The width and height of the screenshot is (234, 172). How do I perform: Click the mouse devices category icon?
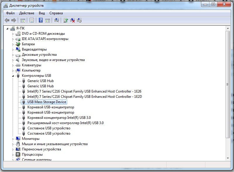(18, 144)
